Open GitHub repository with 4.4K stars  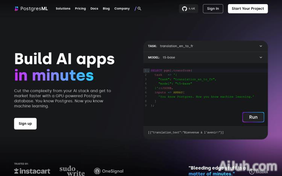(x=188, y=9)
